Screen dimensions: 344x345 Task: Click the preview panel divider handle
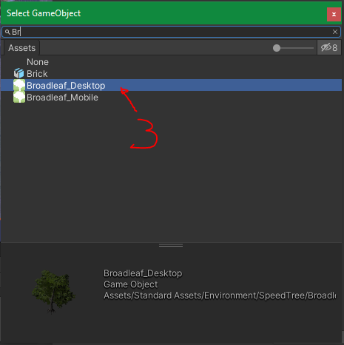171,245
